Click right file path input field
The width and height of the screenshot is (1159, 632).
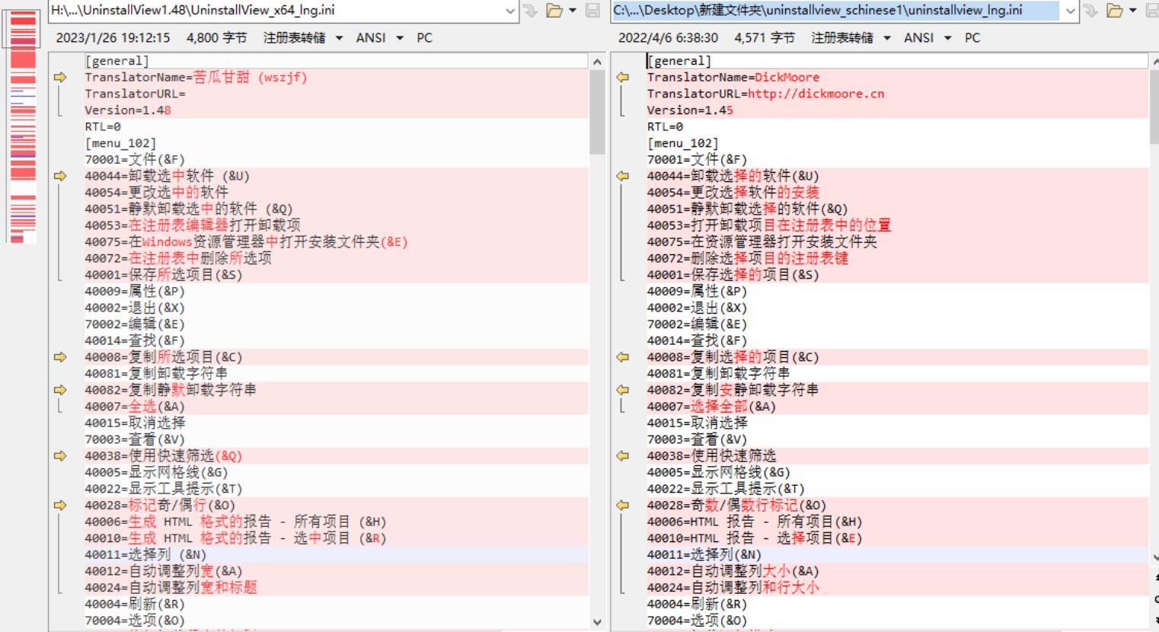(835, 11)
